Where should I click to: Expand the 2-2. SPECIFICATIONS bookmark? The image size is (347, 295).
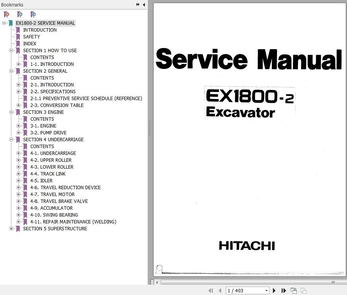19,92
